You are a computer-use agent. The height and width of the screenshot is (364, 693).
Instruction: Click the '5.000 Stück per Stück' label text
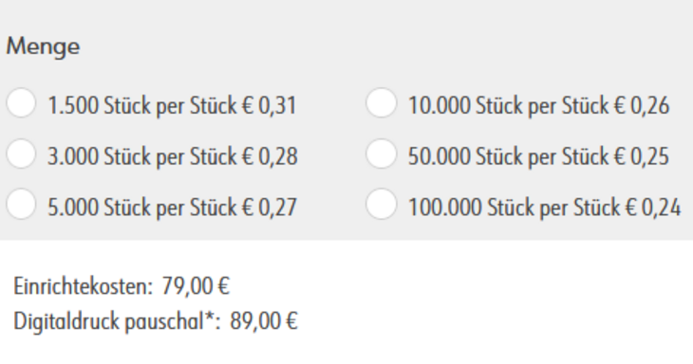click(x=141, y=208)
